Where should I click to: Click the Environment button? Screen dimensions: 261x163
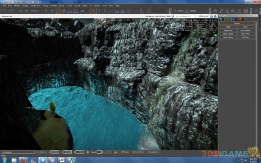coord(246,31)
